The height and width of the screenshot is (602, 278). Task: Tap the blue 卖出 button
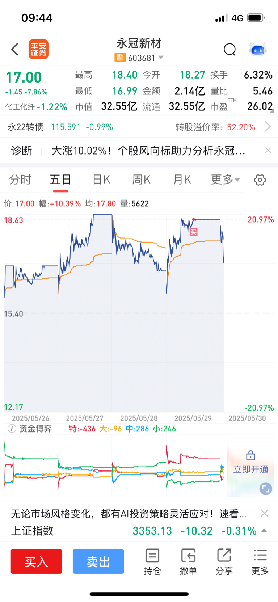98,561
